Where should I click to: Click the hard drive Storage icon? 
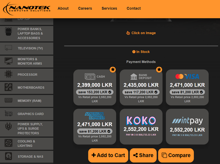click(x=9, y=156)
